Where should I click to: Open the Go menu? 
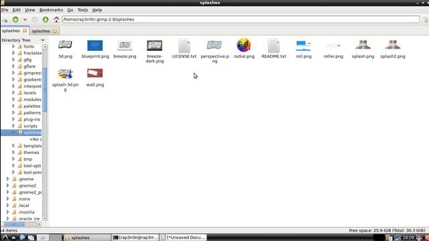(70, 10)
